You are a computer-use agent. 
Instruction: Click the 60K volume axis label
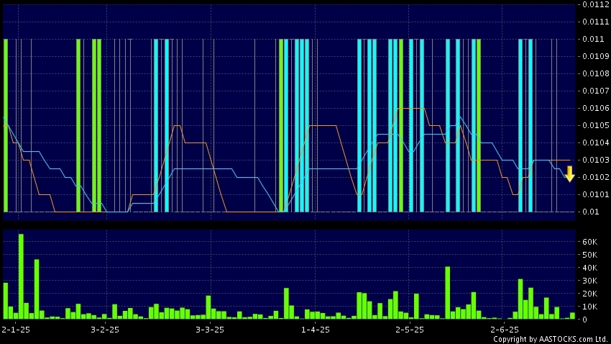coord(590,242)
